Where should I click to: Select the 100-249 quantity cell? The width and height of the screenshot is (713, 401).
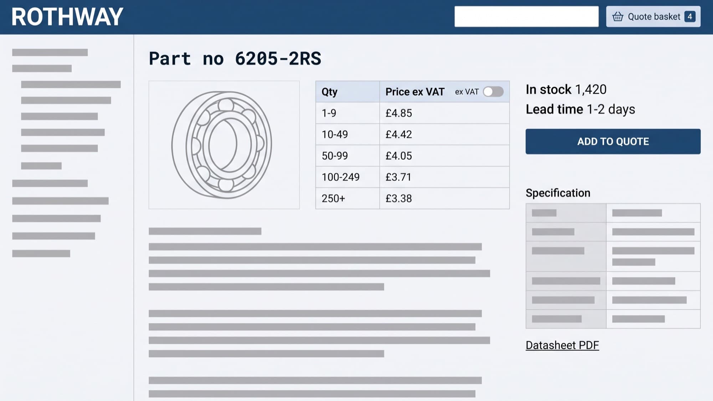(x=348, y=177)
